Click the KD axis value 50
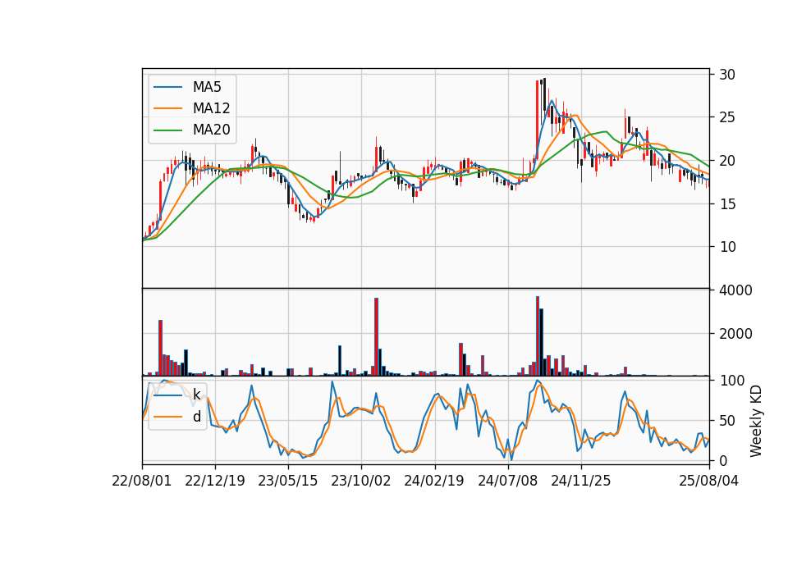 (727, 421)
